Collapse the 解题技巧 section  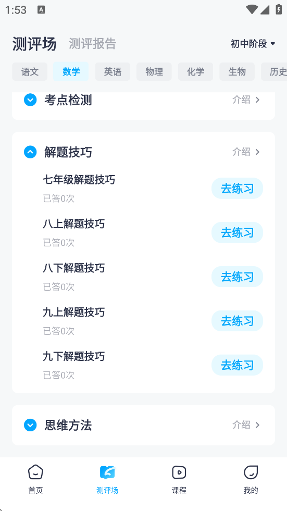(30, 152)
